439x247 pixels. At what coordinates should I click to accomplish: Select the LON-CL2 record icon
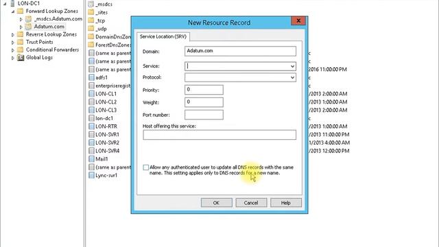point(91,102)
